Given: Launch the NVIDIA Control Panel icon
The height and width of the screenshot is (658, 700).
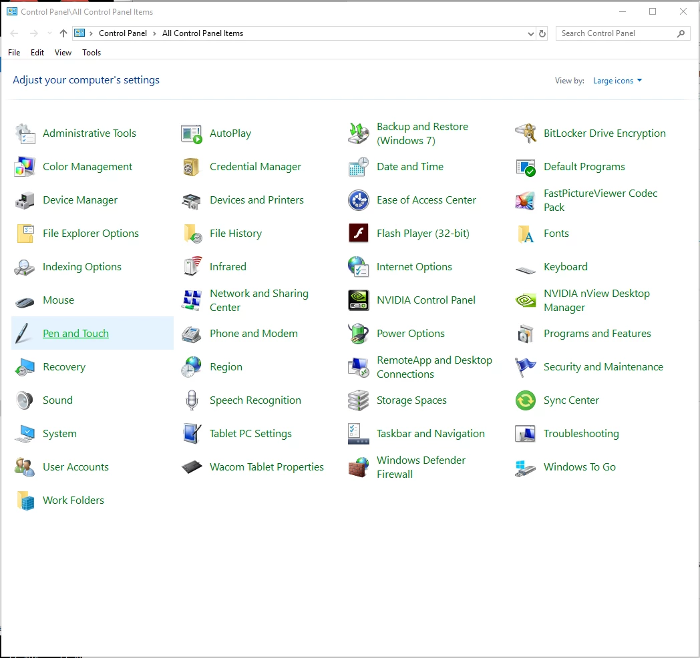Looking at the screenshot, I should coord(359,300).
